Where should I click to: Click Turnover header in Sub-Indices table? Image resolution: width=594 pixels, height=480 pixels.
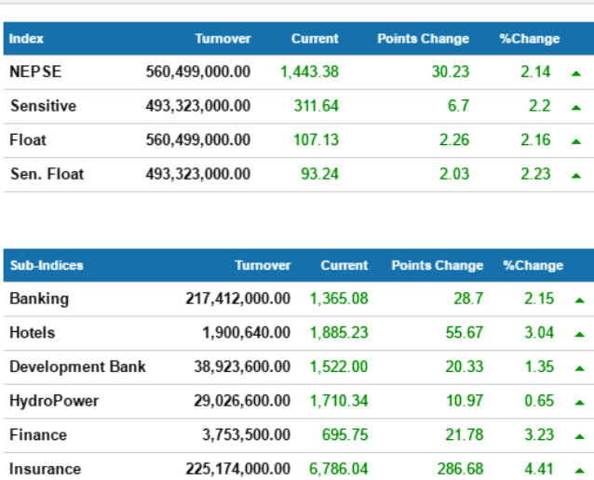coord(263,265)
